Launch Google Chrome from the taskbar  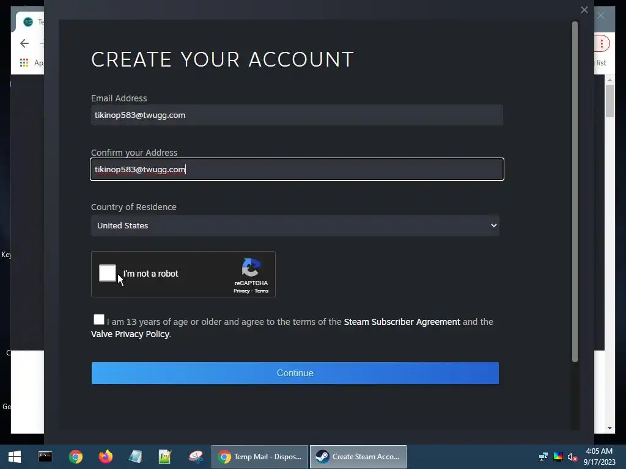click(x=75, y=457)
